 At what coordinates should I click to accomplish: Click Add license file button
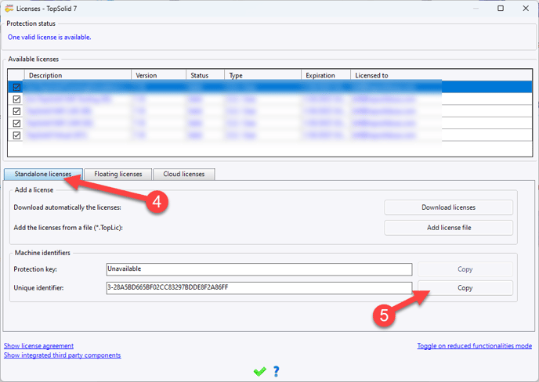click(x=448, y=228)
